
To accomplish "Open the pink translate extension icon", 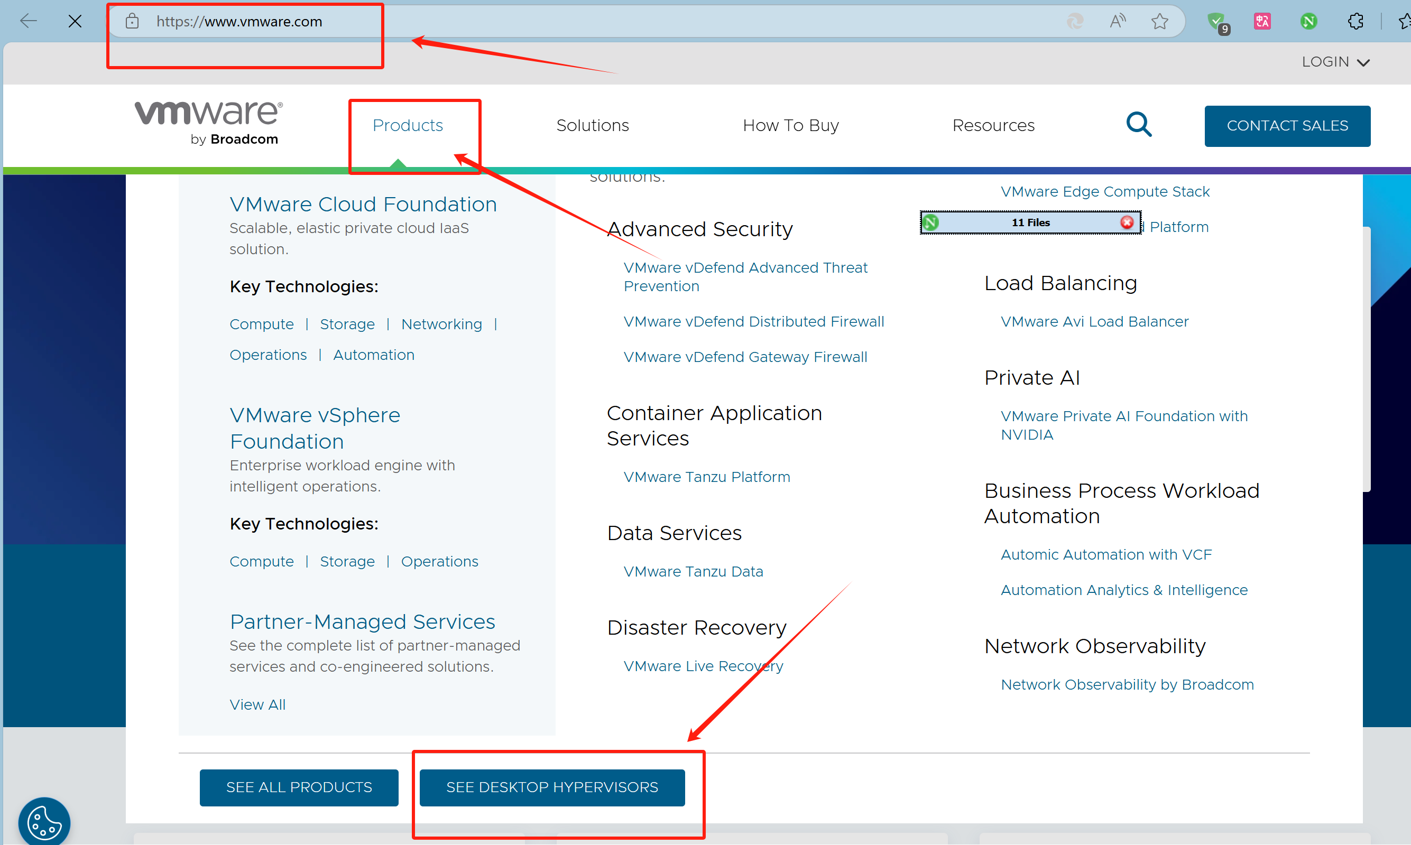I will point(1262,21).
